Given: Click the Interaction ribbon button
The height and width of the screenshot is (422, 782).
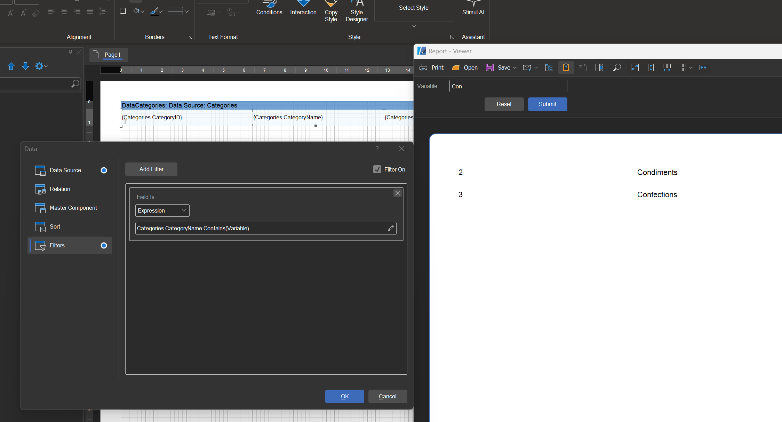Looking at the screenshot, I should 303,8.
